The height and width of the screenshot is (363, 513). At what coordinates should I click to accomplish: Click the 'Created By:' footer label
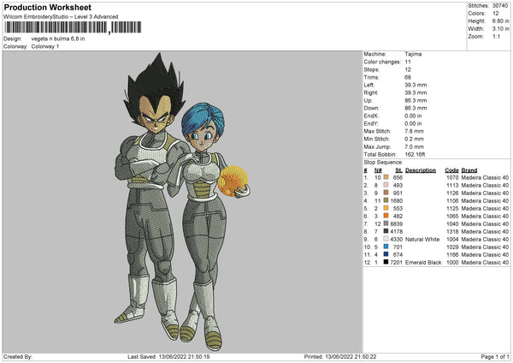pyautogui.click(x=18, y=356)
